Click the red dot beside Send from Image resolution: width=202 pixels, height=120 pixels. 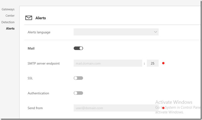tap(163, 108)
